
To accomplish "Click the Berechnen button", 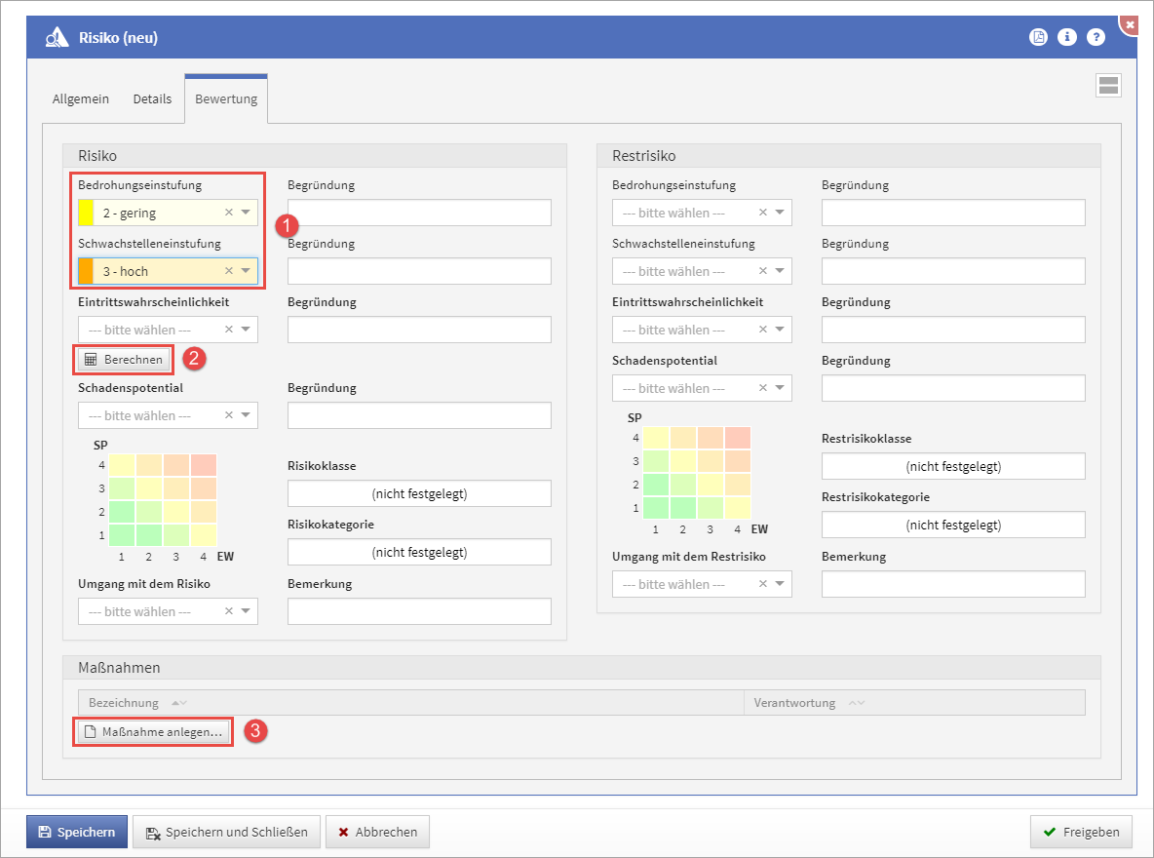I will (125, 360).
